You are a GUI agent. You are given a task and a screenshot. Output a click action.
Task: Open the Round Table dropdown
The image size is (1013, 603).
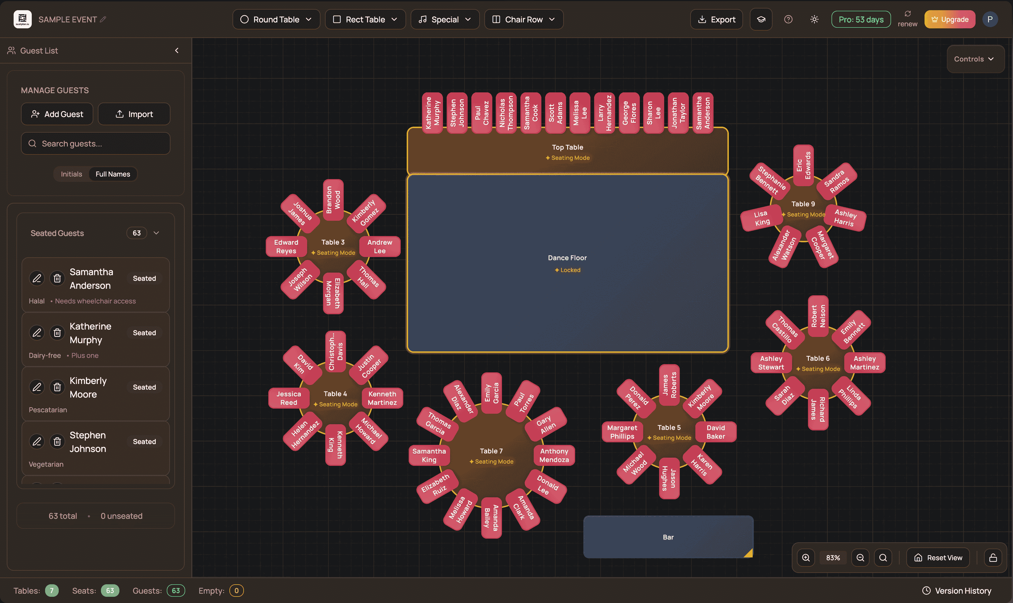pos(276,19)
